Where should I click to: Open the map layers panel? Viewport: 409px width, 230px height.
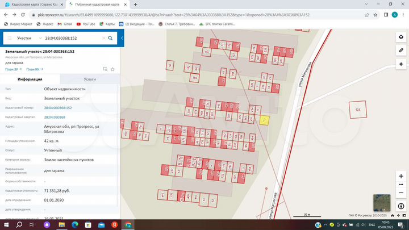tap(401, 37)
